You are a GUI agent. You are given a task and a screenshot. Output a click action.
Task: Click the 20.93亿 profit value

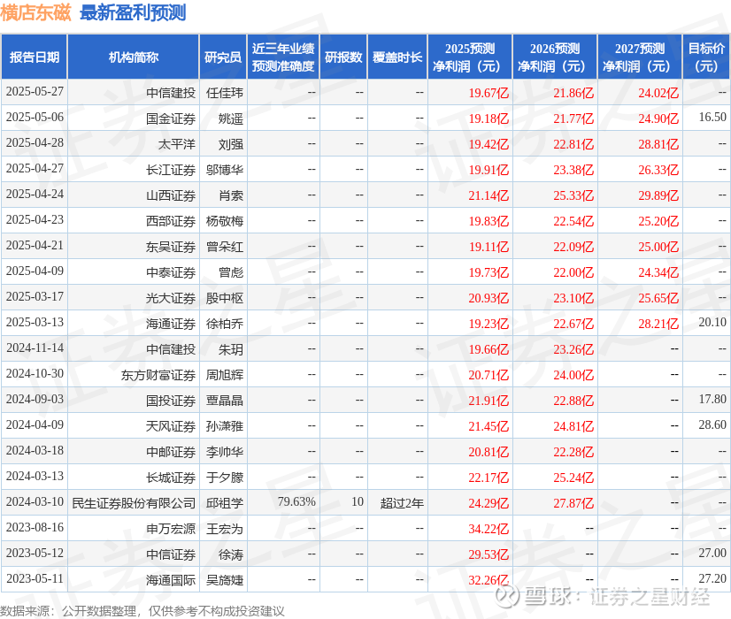489,298
